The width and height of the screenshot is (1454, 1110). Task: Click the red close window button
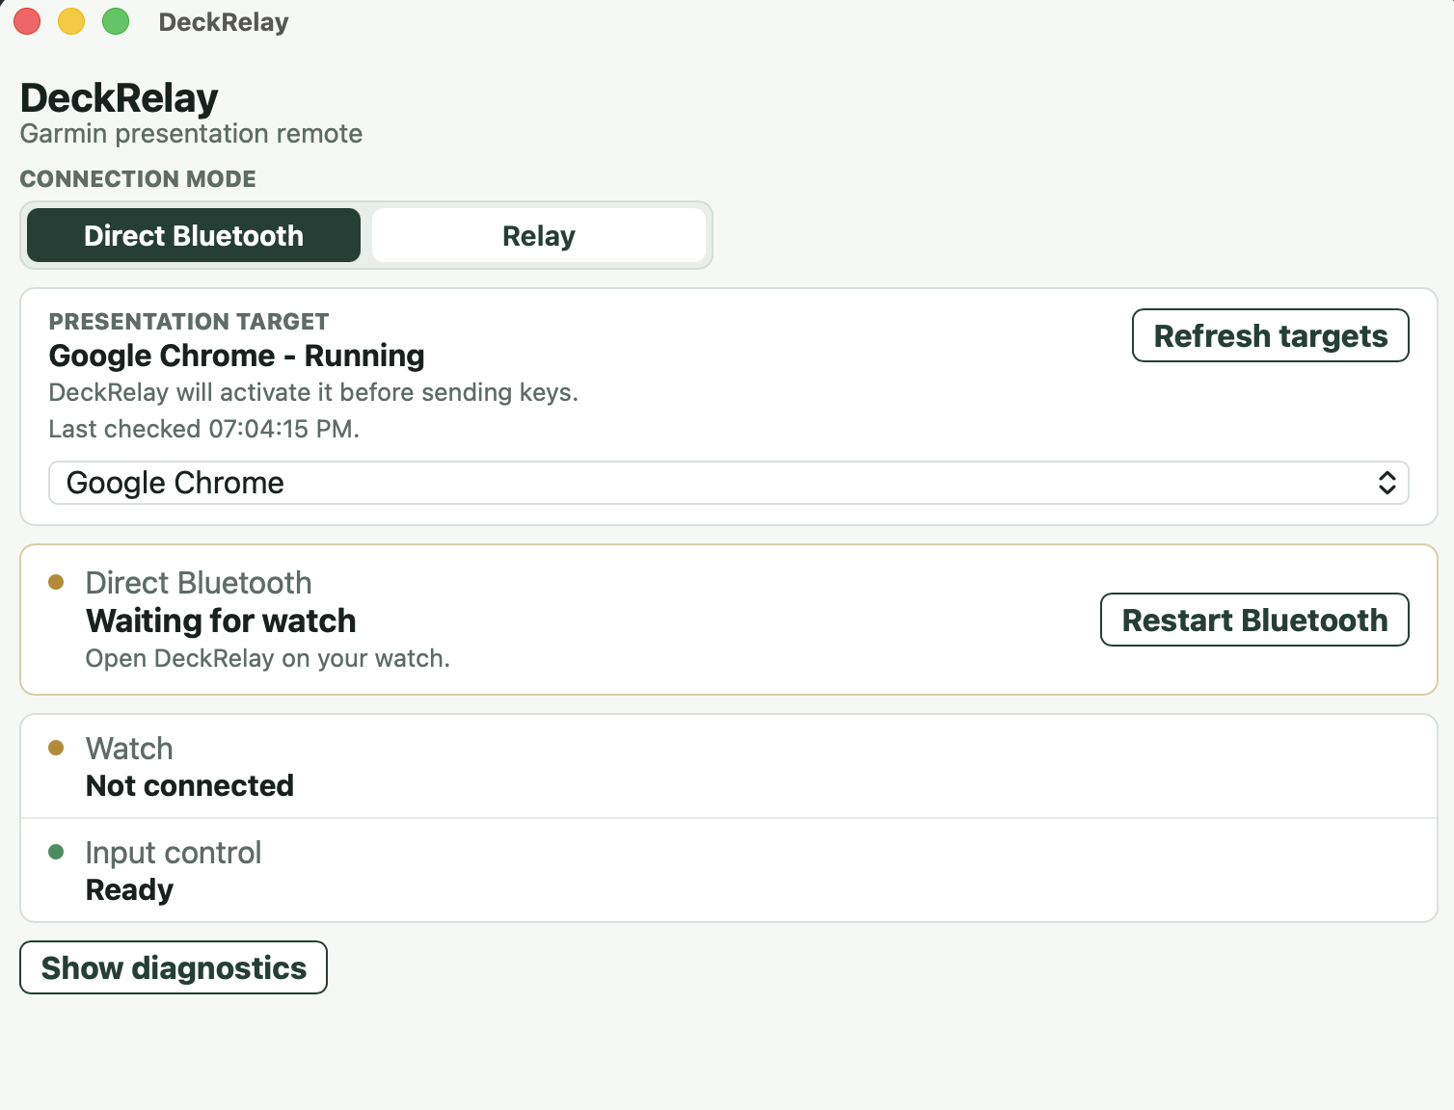pyautogui.click(x=27, y=21)
